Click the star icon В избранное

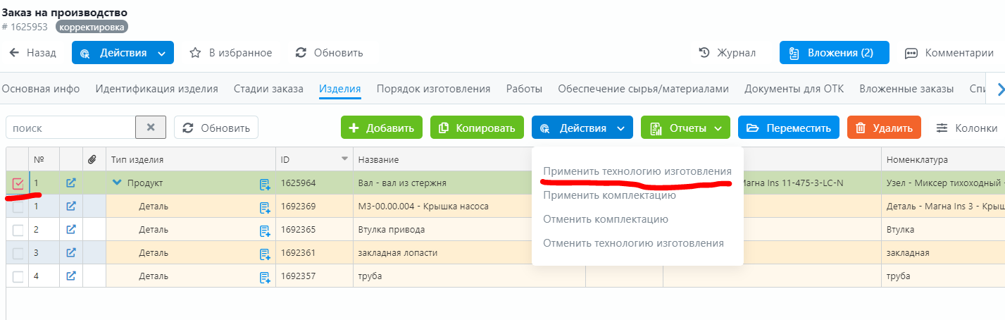click(x=196, y=53)
